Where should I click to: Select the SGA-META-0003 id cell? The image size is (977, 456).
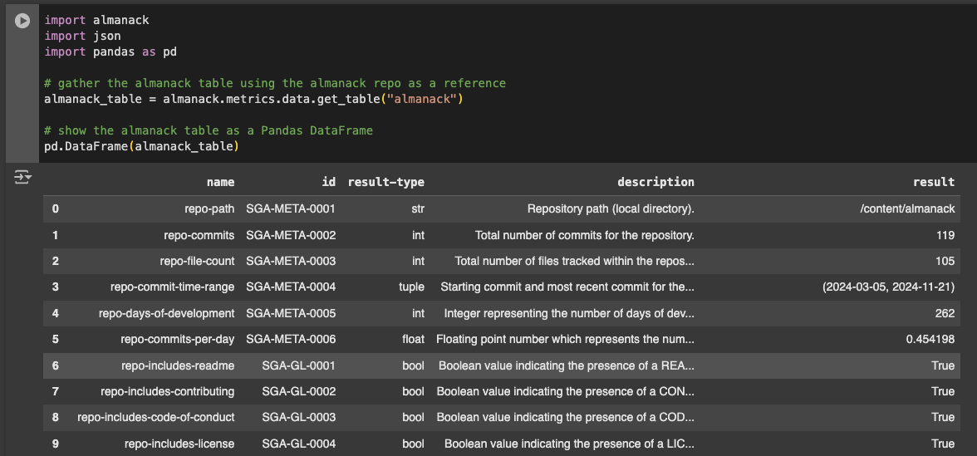coord(291,261)
